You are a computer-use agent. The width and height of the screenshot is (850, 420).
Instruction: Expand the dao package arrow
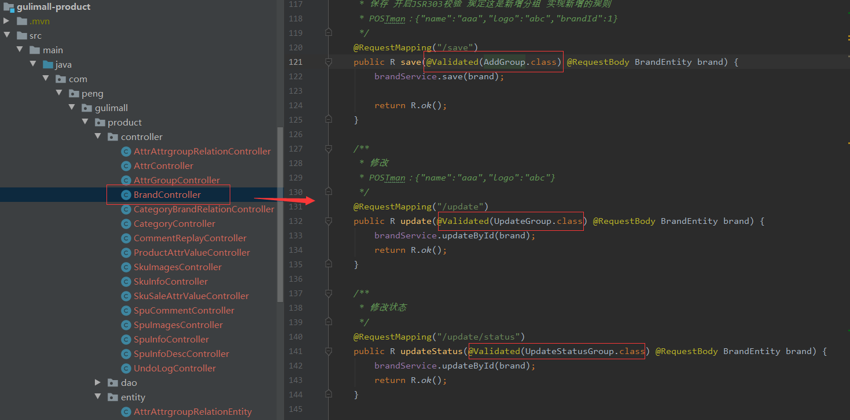coord(98,382)
